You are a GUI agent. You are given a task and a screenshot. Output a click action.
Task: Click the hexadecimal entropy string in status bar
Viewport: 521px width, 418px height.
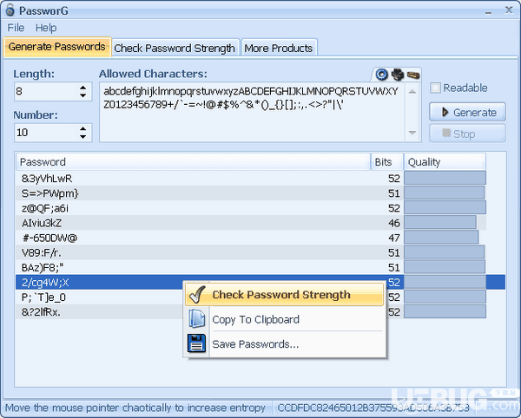pos(373,408)
